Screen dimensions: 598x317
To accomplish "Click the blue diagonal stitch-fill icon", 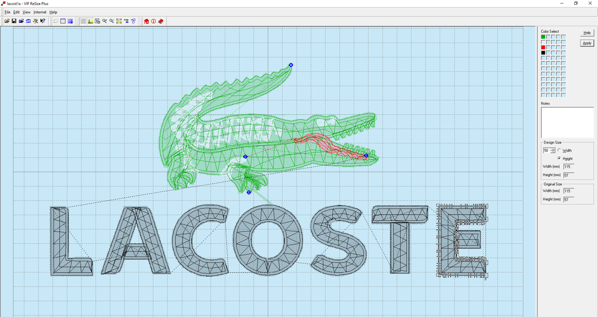I will coord(70,21).
